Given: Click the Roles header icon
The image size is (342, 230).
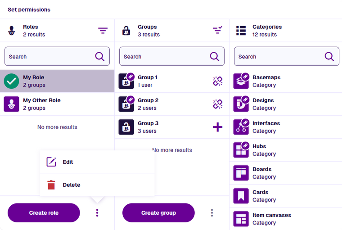Looking at the screenshot, I should [12, 31].
